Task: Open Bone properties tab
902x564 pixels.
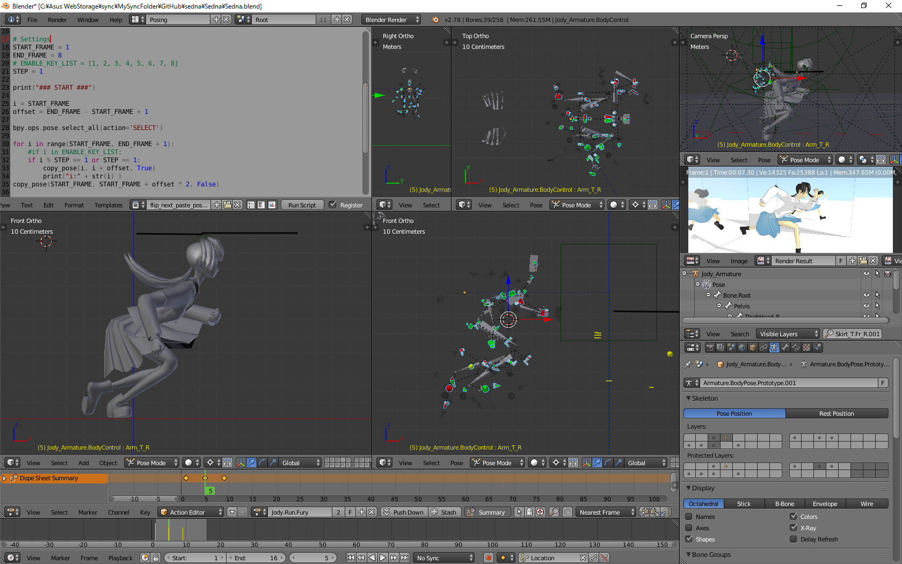Action: click(x=785, y=348)
